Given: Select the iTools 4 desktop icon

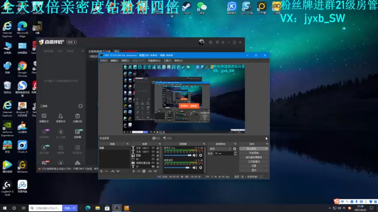Looking at the screenshot, I should (x=22, y=147).
